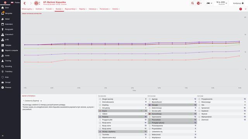Image resolution: width=248 pixels, height=139 pixels.
Task: Tick the Szybkość attribute checkbox
Action: tap(199, 111)
